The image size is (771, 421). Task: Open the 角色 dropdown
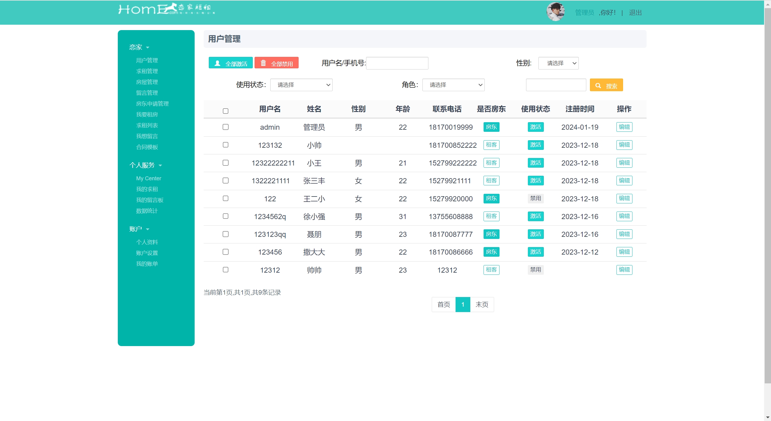coord(453,85)
